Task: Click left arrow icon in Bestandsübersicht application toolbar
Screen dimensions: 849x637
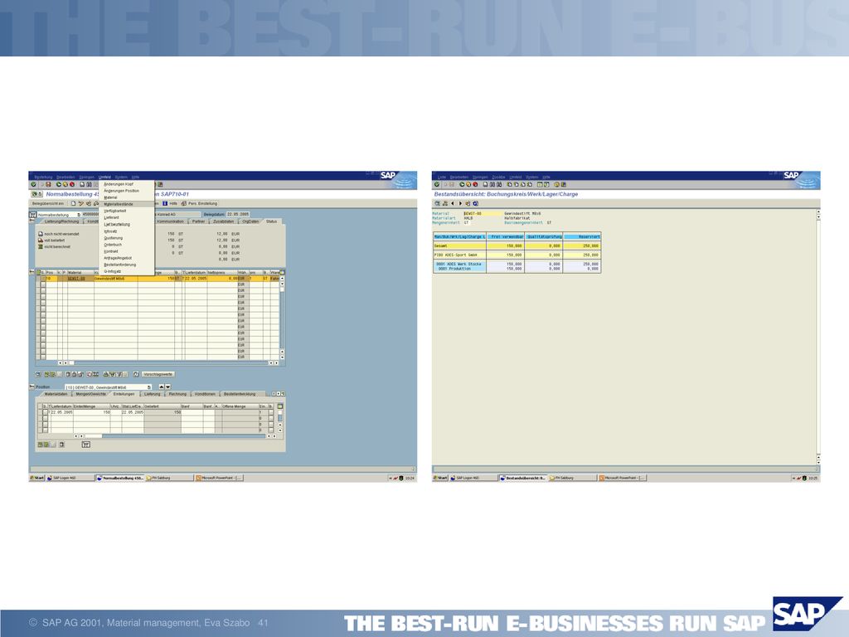Action: tap(452, 204)
